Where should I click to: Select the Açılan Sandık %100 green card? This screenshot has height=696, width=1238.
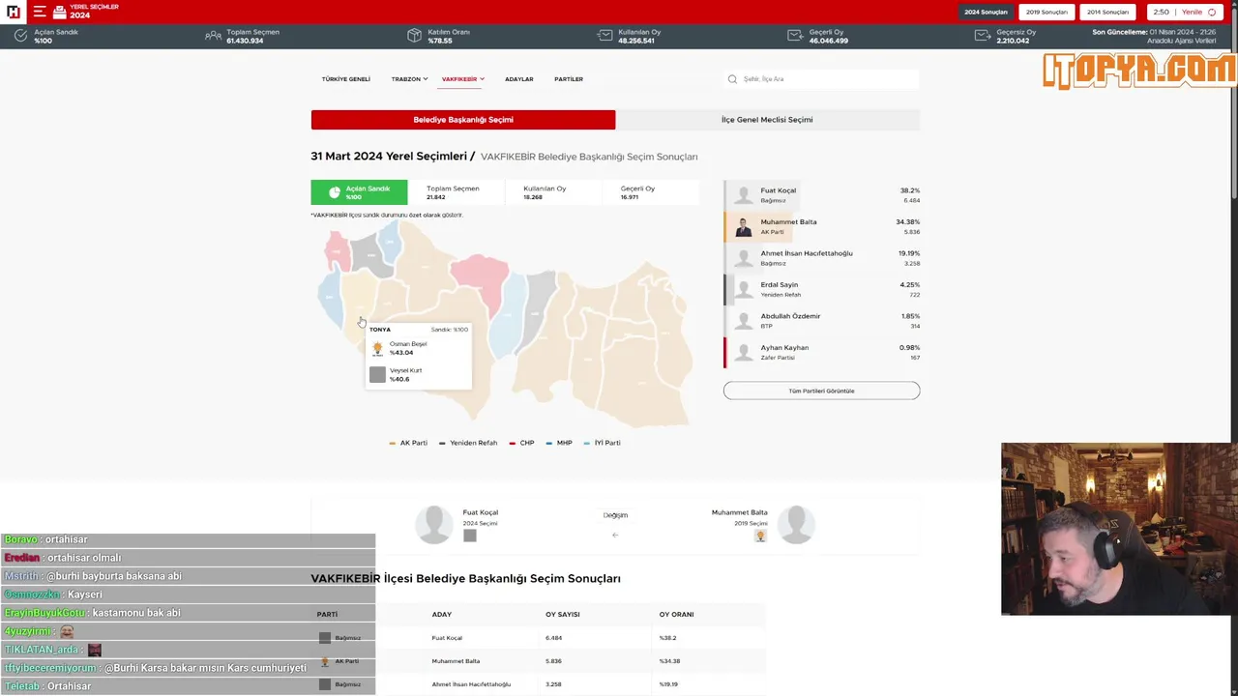pyautogui.click(x=359, y=192)
